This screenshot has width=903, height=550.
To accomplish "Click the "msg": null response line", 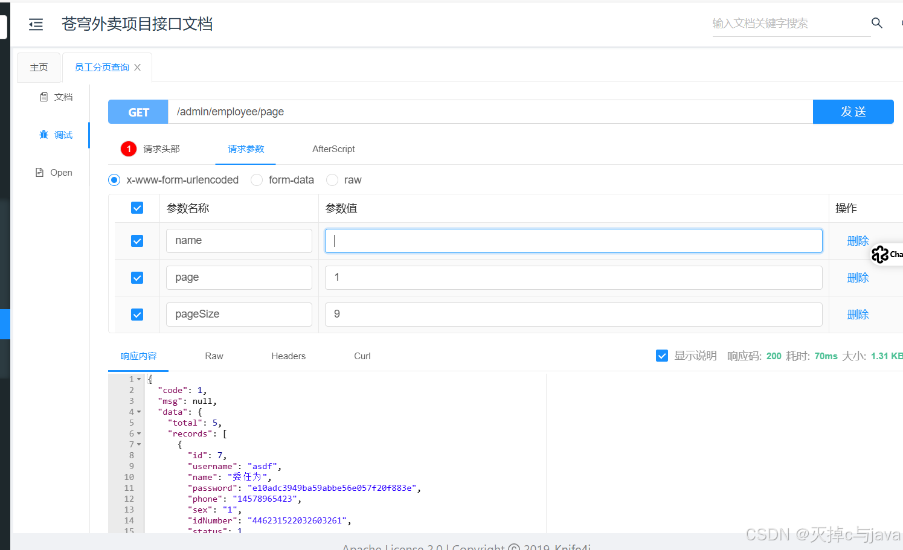I will pyautogui.click(x=187, y=401).
